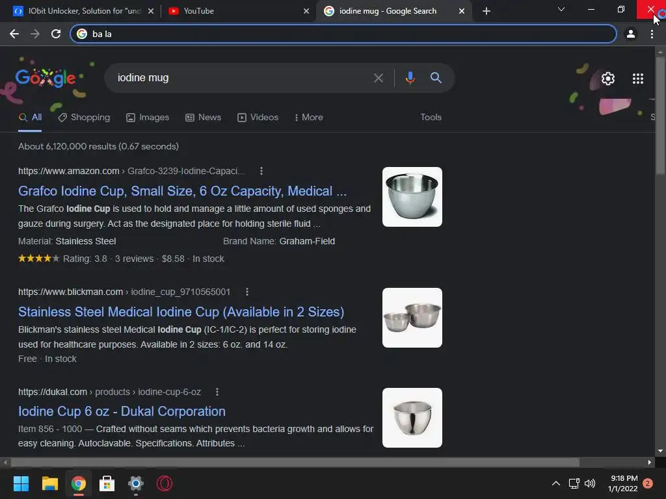Open the network tray icon
The height and width of the screenshot is (499, 666).
(574, 483)
